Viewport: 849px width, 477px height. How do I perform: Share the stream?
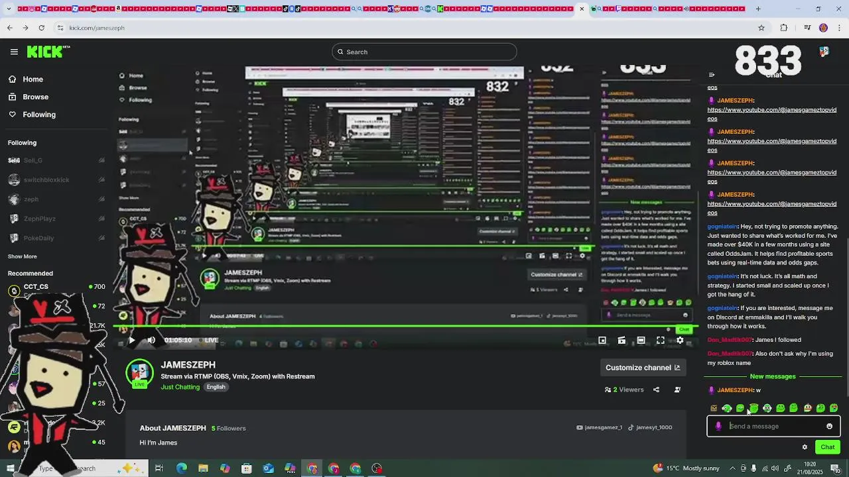pyautogui.click(x=656, y=390)
